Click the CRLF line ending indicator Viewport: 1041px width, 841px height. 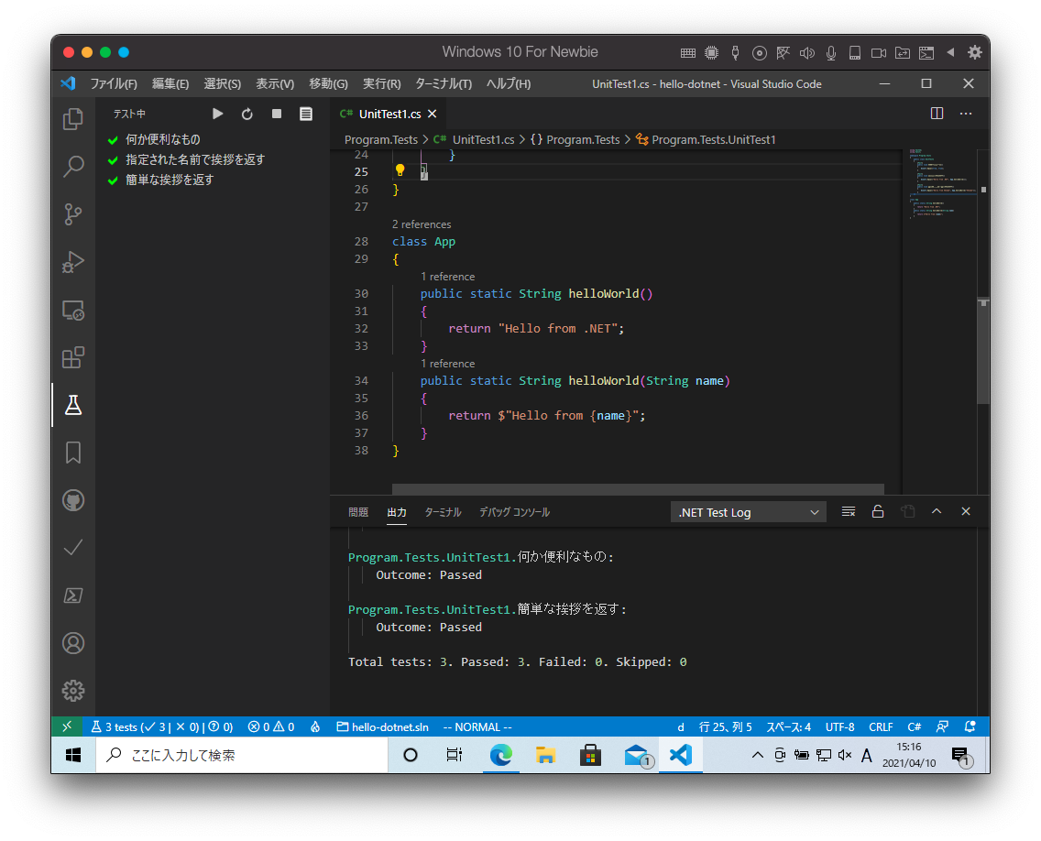880,727
